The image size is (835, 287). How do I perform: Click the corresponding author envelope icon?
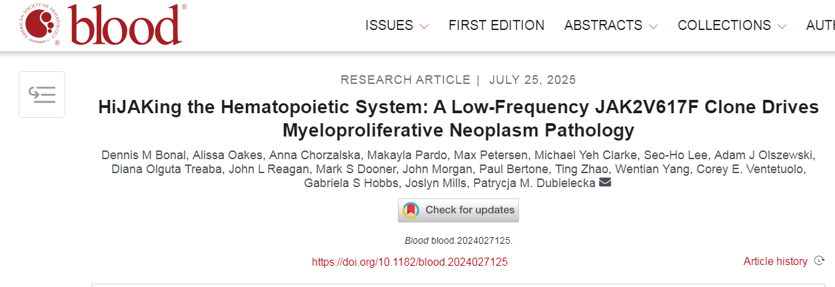click(605, 183)
